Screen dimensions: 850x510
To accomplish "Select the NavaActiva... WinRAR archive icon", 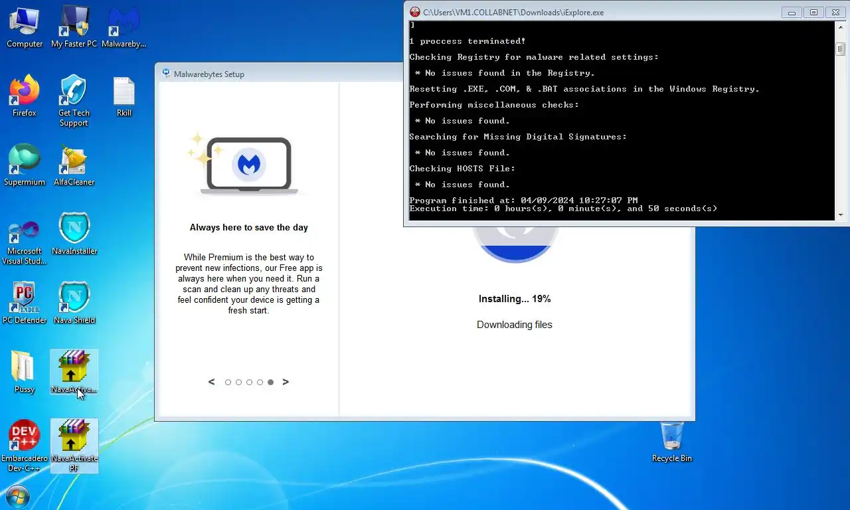I will [74, 373].
